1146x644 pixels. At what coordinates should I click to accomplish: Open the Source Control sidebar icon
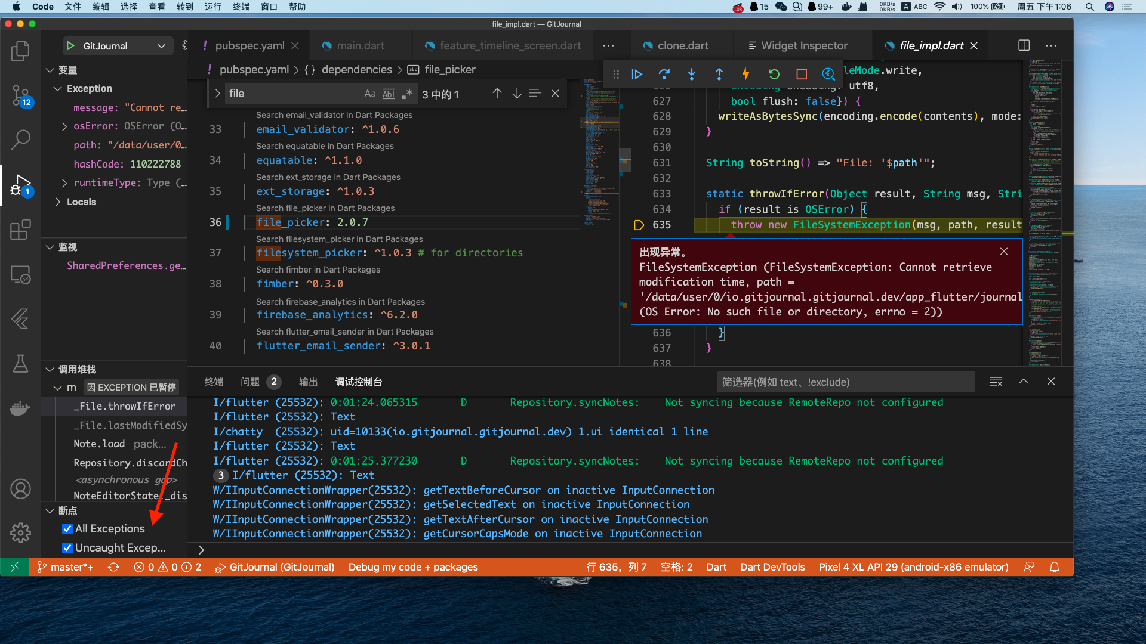coord(21,96)
